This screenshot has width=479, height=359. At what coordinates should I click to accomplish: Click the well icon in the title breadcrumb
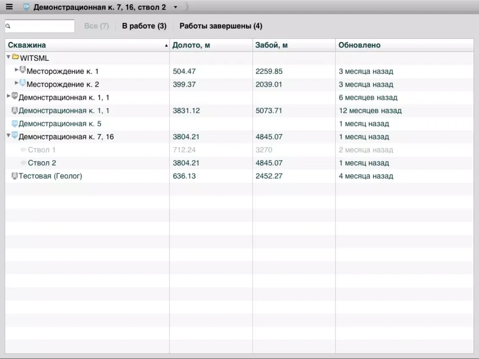click(x=26, y=7)
